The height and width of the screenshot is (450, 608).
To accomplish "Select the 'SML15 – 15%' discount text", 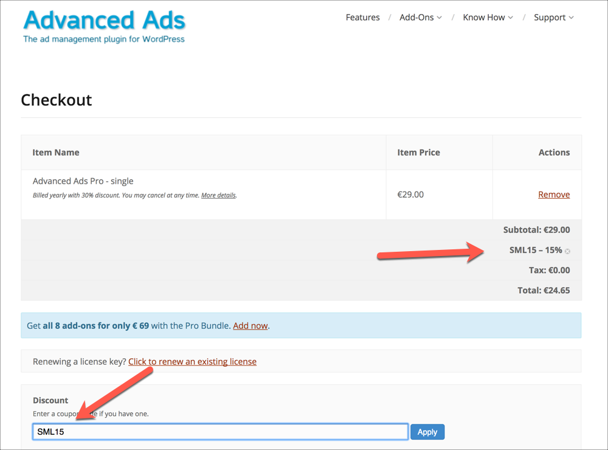I will 536,250.
